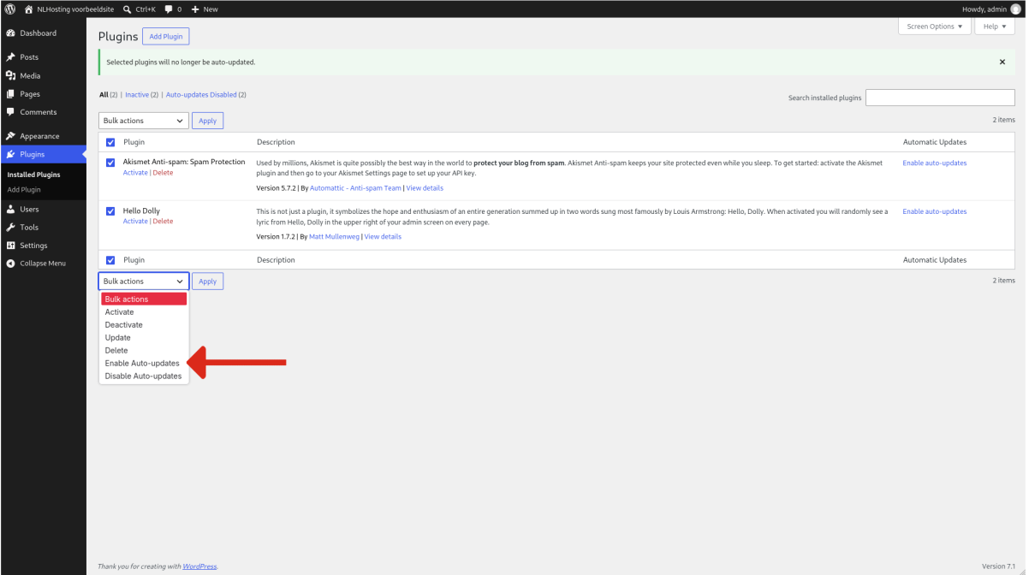Delete the Akismet Anti-spam plugin

163,173
